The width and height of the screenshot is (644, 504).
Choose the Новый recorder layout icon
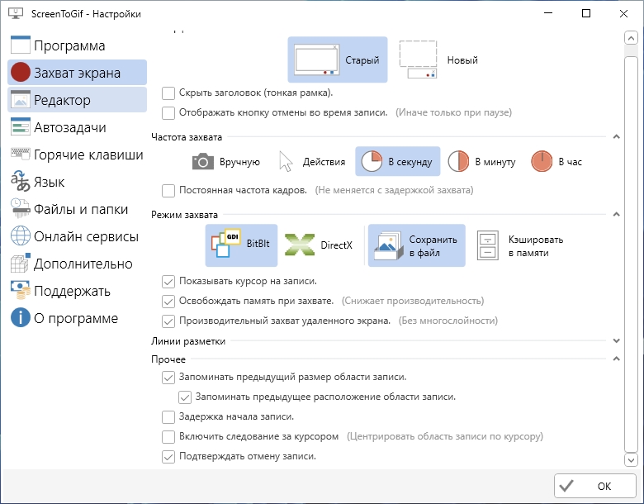[x=418, y=59]
